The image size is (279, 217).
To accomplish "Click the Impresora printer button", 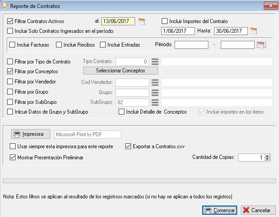I will [x=29, y=134].
